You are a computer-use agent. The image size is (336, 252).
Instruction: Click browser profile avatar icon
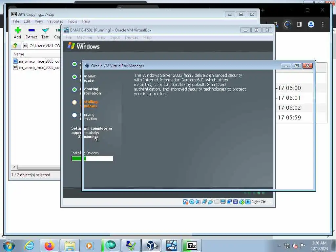click(311, 24)
